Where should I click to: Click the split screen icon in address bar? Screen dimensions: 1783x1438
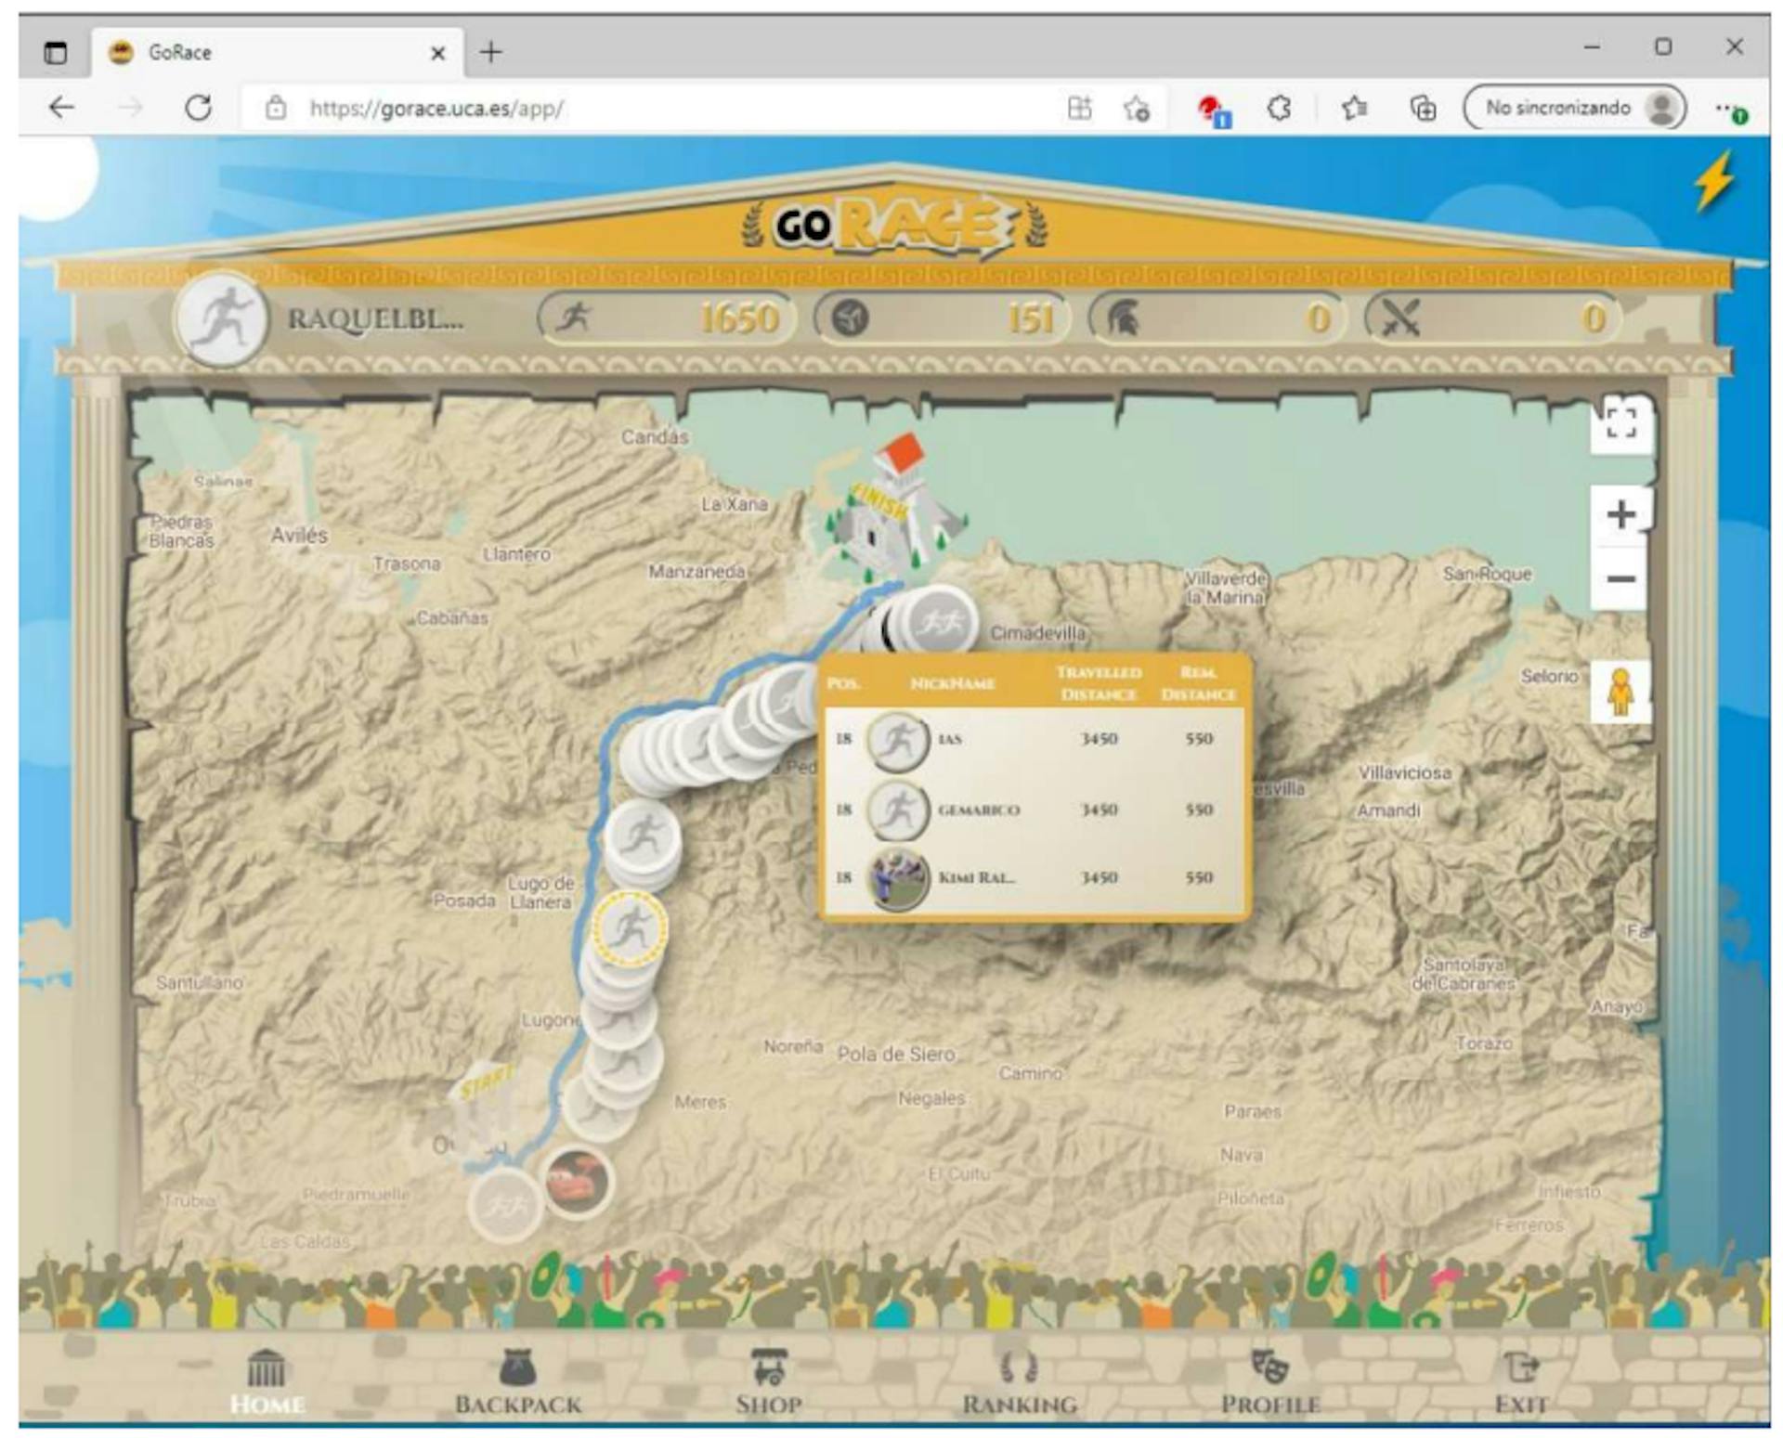click(x=1079, y=108)
